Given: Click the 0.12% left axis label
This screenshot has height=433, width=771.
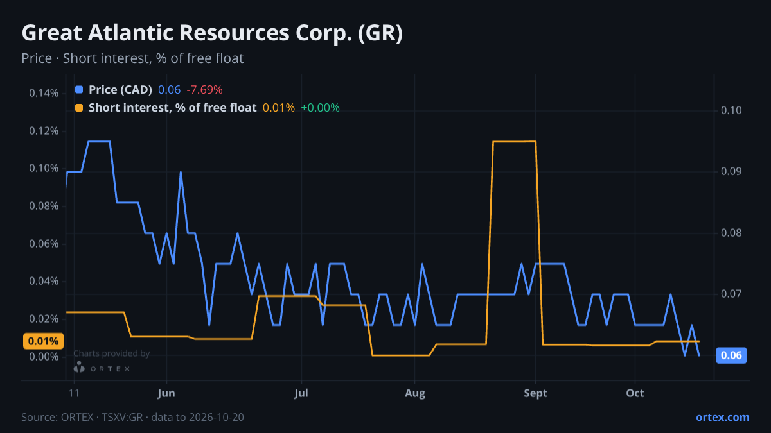Looking at the screenshot, I should [x=44, y=131].
